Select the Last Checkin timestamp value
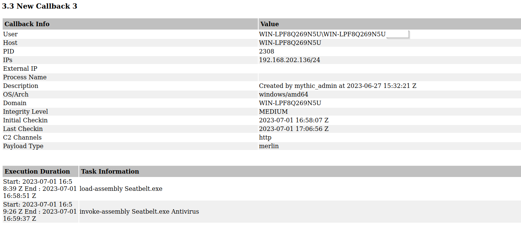Screen dimensions: 521x226 (x=294, y=129)
